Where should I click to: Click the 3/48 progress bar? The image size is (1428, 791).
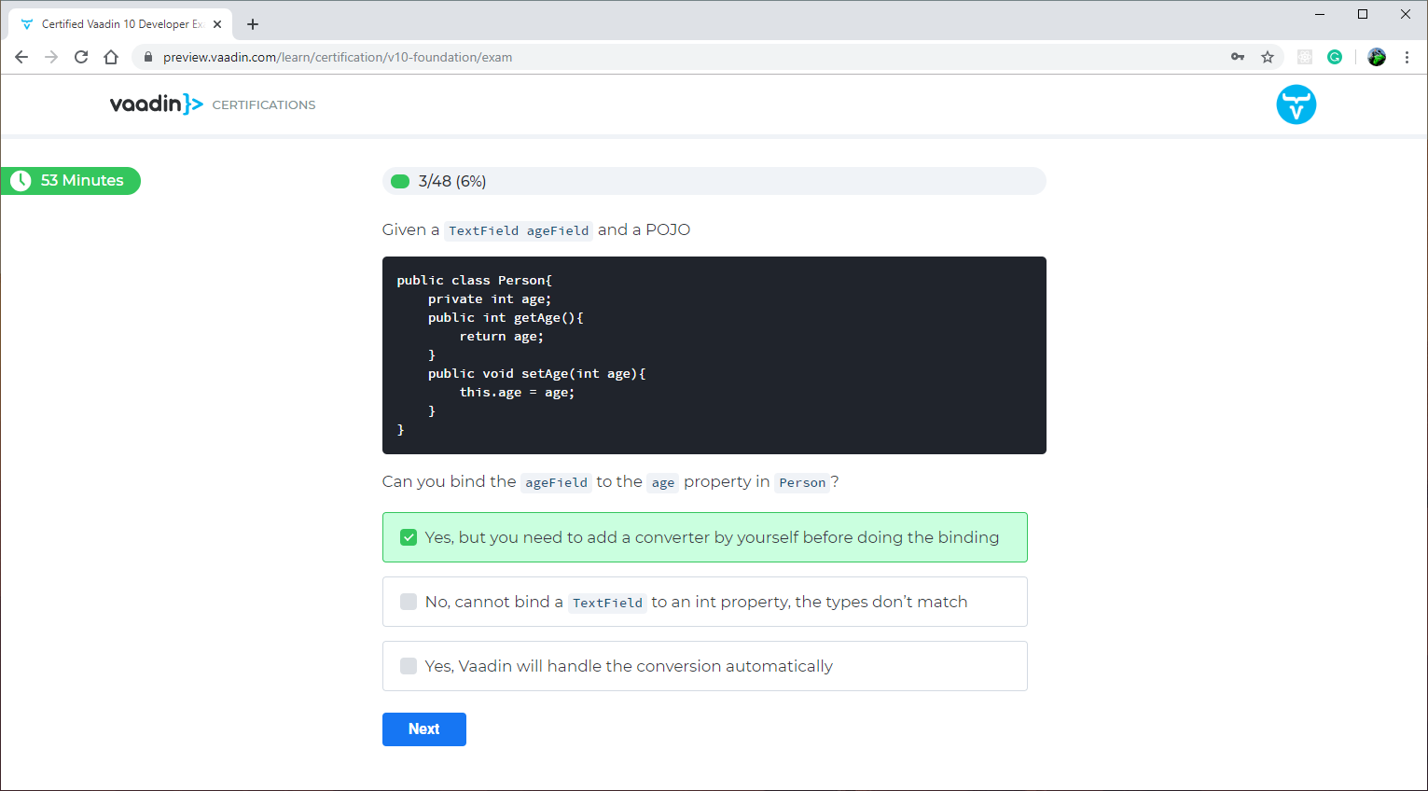[714, 181]
